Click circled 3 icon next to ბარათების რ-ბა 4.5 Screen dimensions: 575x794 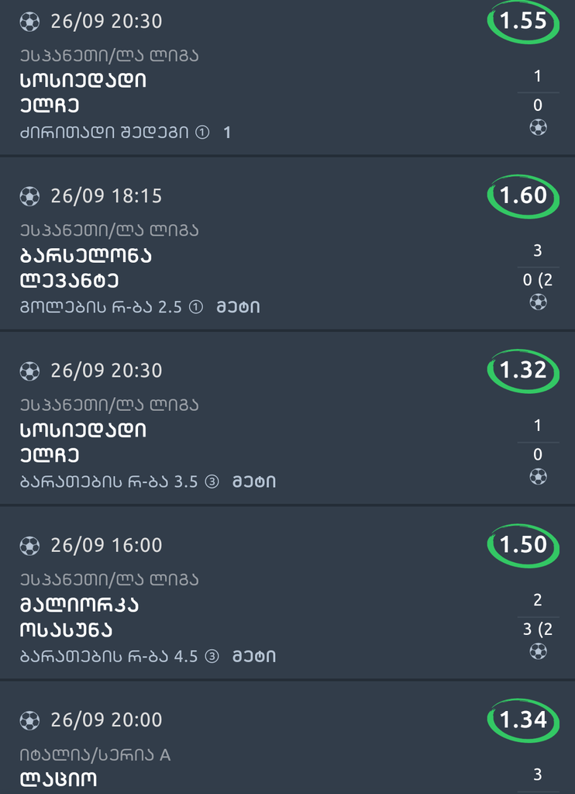pos(212,657)
